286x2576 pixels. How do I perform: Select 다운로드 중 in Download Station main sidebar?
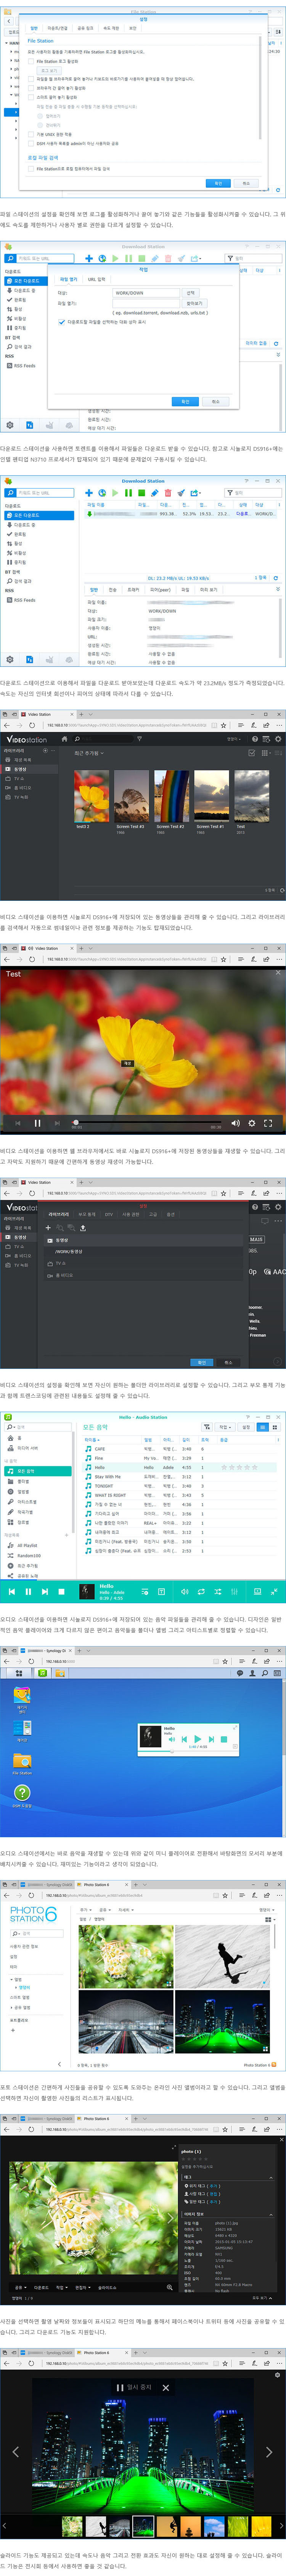(24, 525)
